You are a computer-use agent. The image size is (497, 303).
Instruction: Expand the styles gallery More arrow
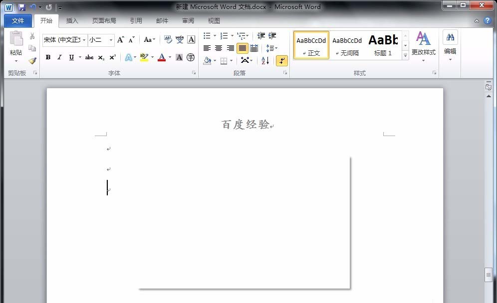405,55
